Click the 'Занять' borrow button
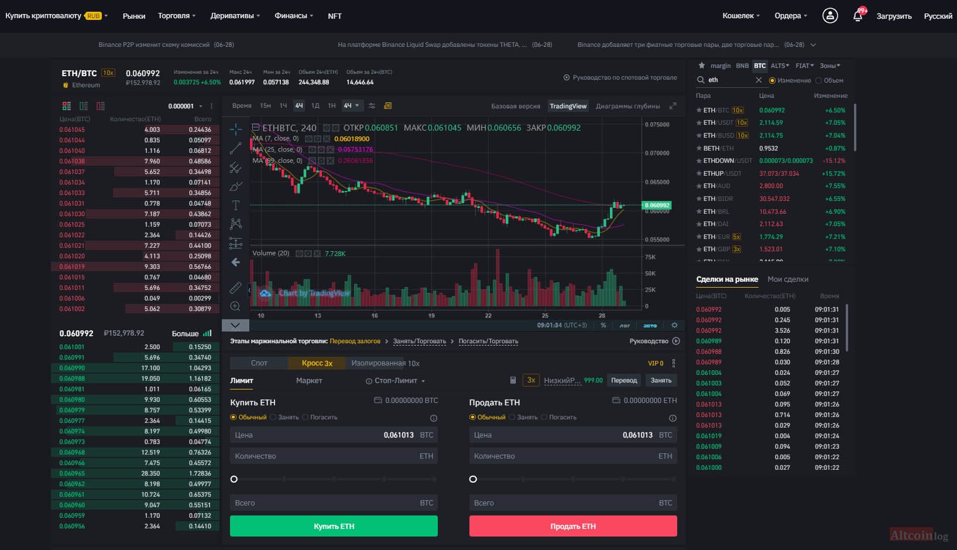The width and height of the screenshot is (957, 550). [x=661, y=380]
